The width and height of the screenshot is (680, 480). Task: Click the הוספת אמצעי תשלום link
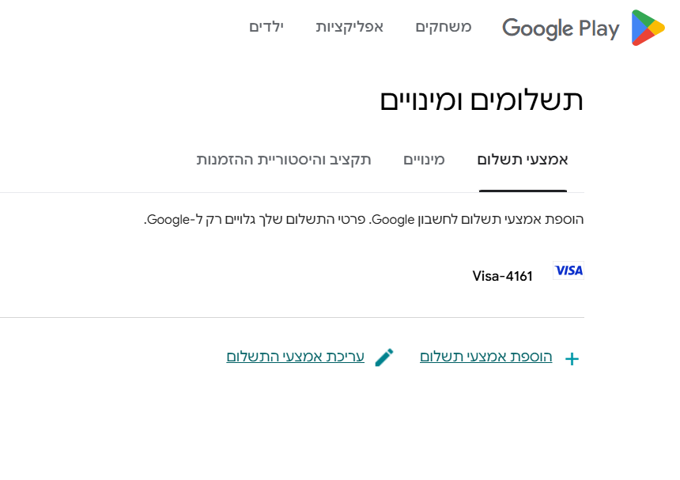[x=486, y=357]
